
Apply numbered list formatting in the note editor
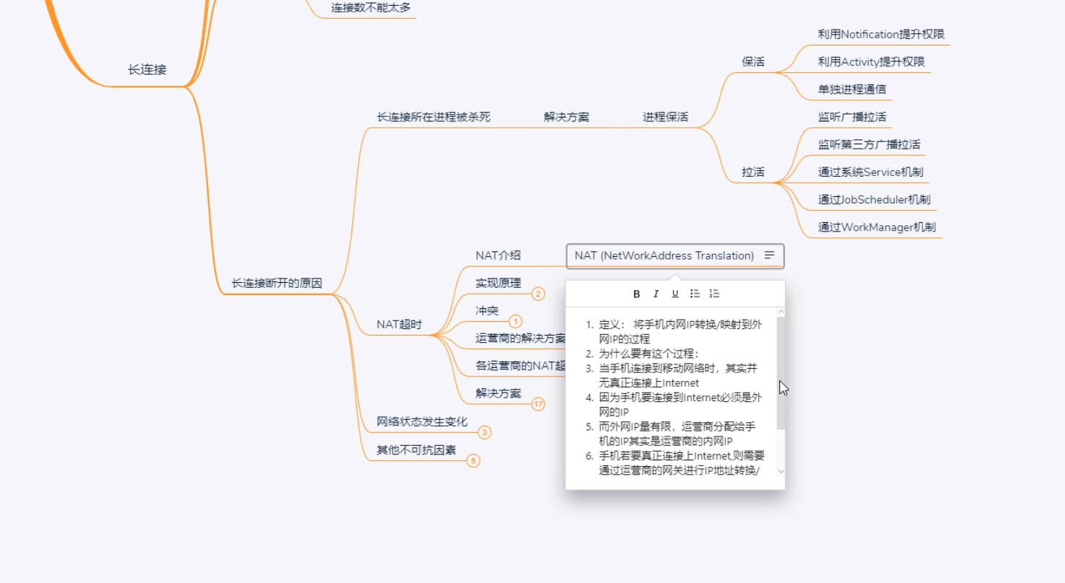(714, 293)
